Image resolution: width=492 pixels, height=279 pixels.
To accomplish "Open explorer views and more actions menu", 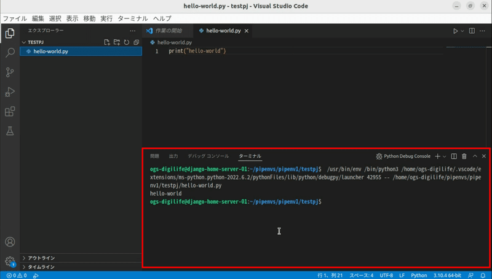I will click(x=133, y=31).
